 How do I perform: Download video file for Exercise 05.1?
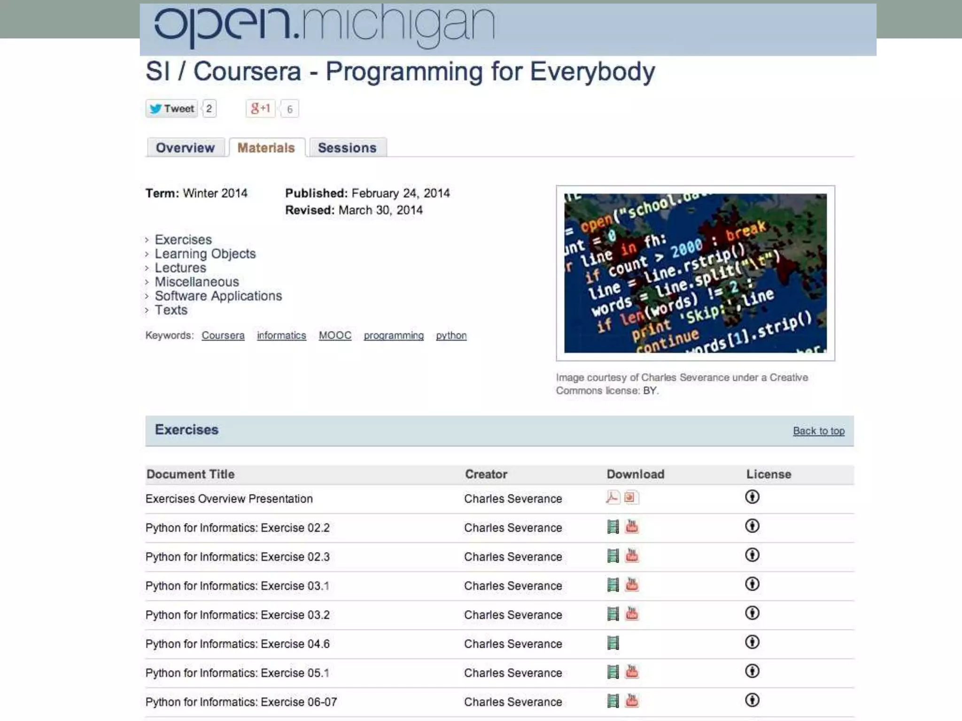(x=613, y=672)
